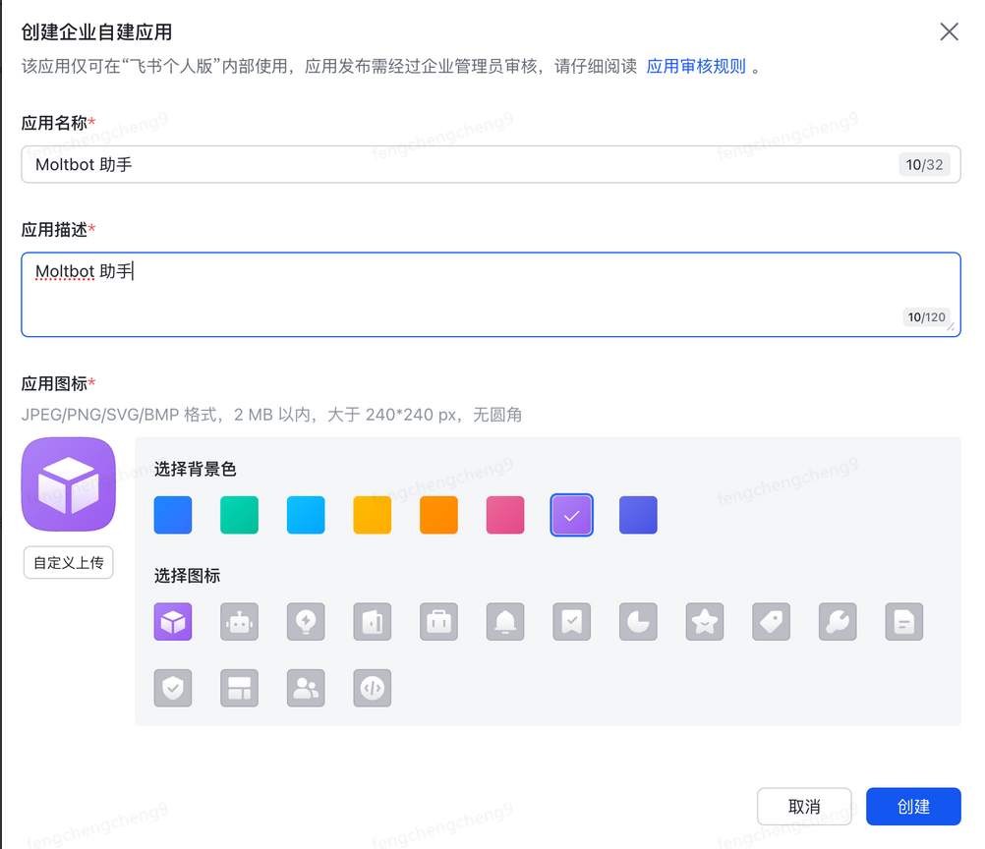Click 自定义上传 to upload custom icon
The height and width of the screenshot is (849, 985).
click(69, 563)
